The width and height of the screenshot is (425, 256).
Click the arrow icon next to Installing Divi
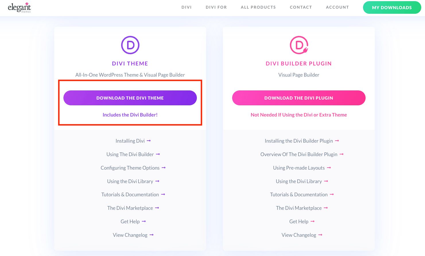(148, 141)
